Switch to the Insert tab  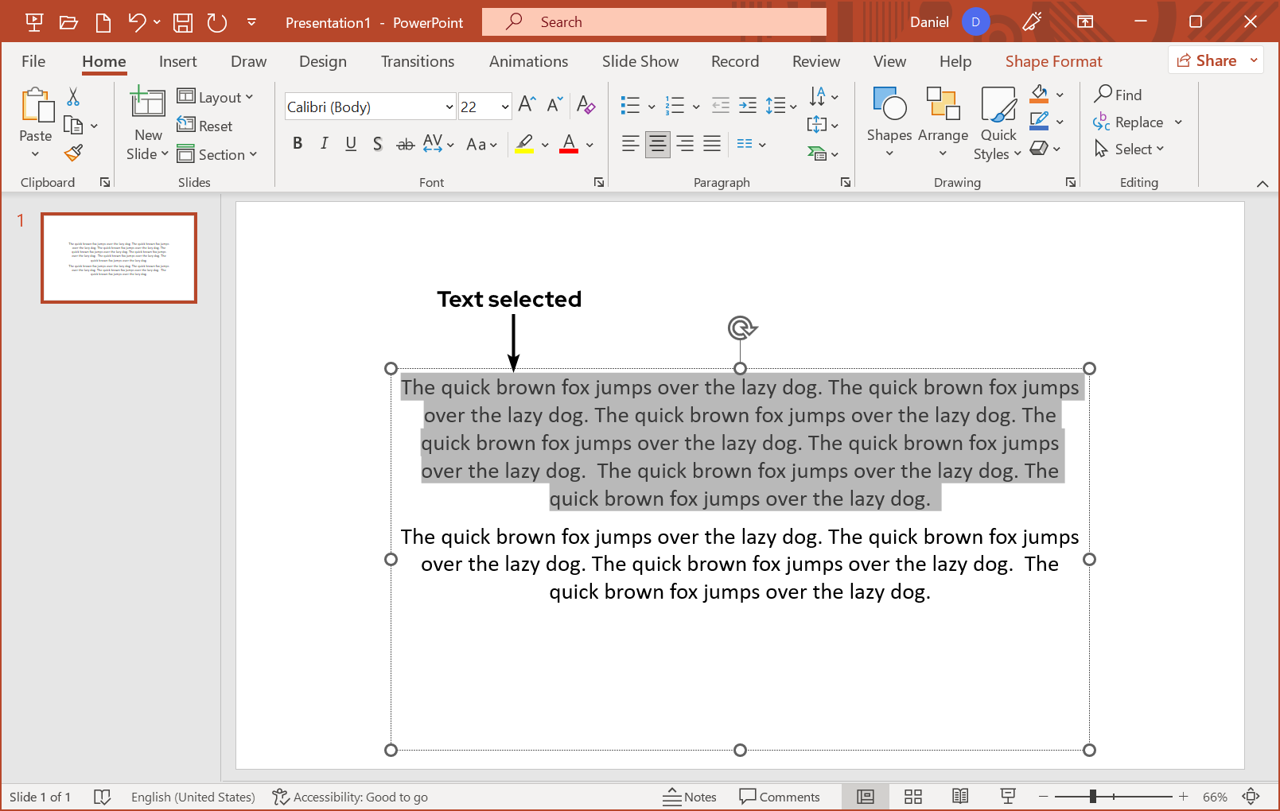point(177,61)
